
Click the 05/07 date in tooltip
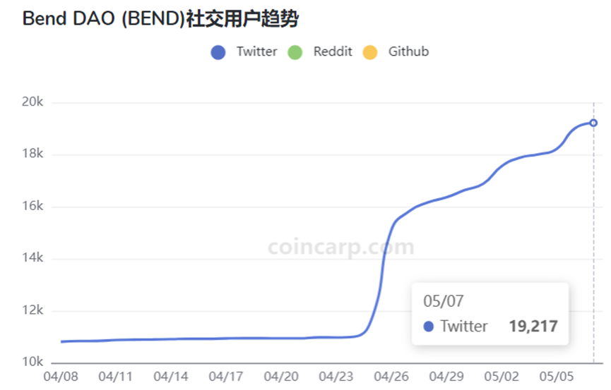click(x=444, y=301)
